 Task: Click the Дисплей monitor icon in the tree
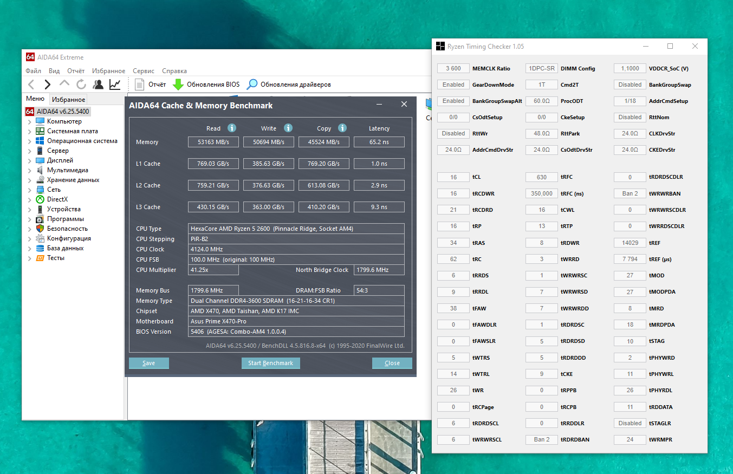pos(40,160)
